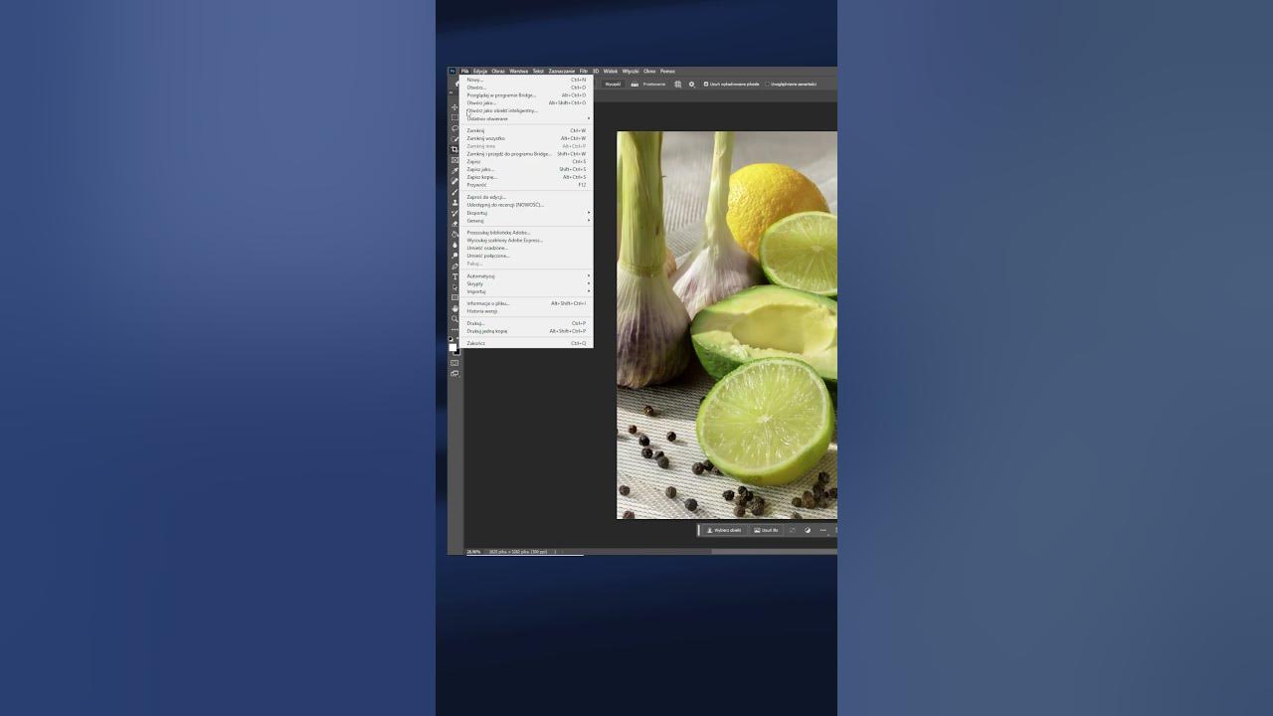Select the Eraser tool
1273x716 pixels.
click(455, 224)
